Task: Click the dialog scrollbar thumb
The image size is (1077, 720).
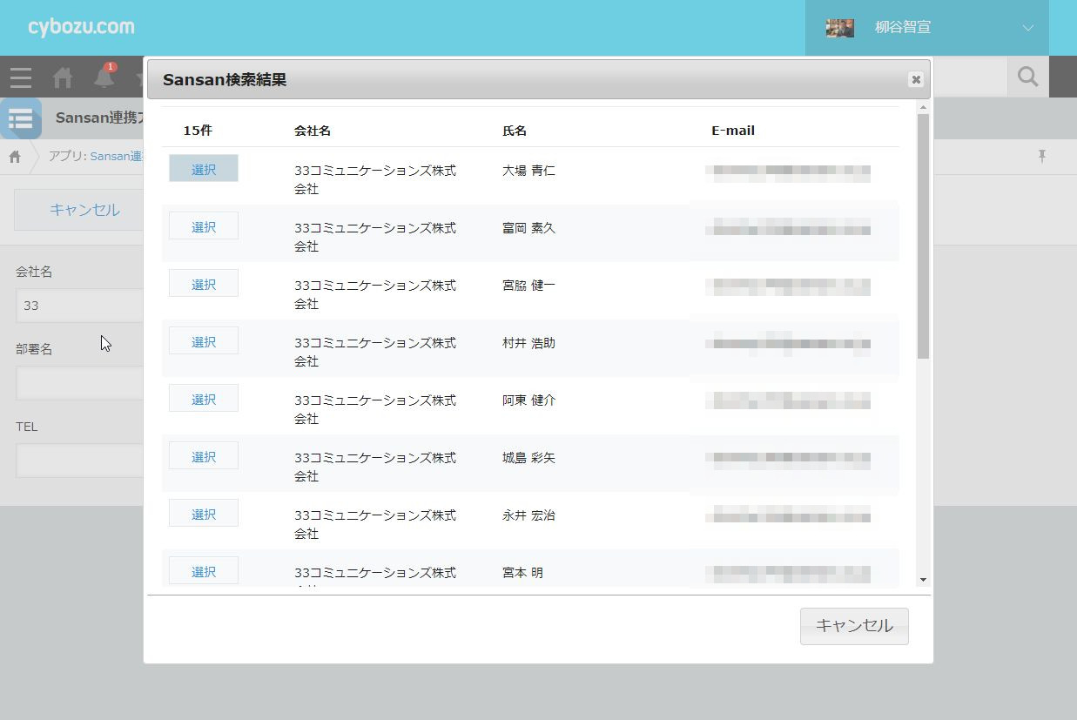Action: click(923, 236)
